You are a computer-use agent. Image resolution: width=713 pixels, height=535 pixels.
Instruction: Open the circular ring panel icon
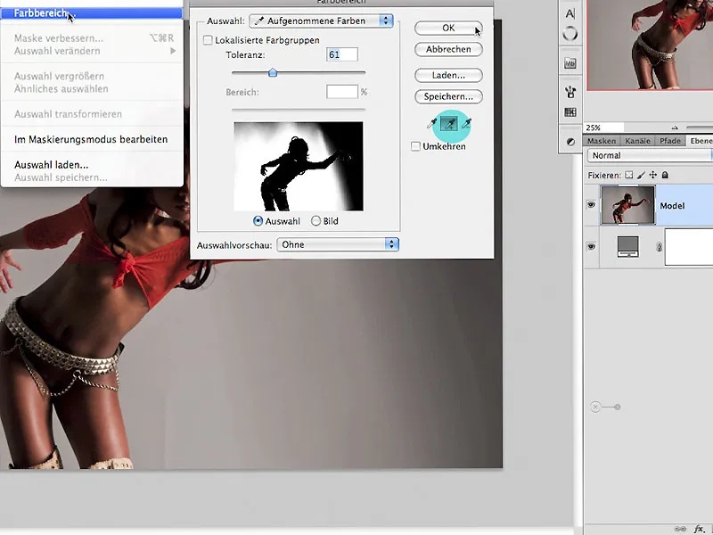(570, 34)
